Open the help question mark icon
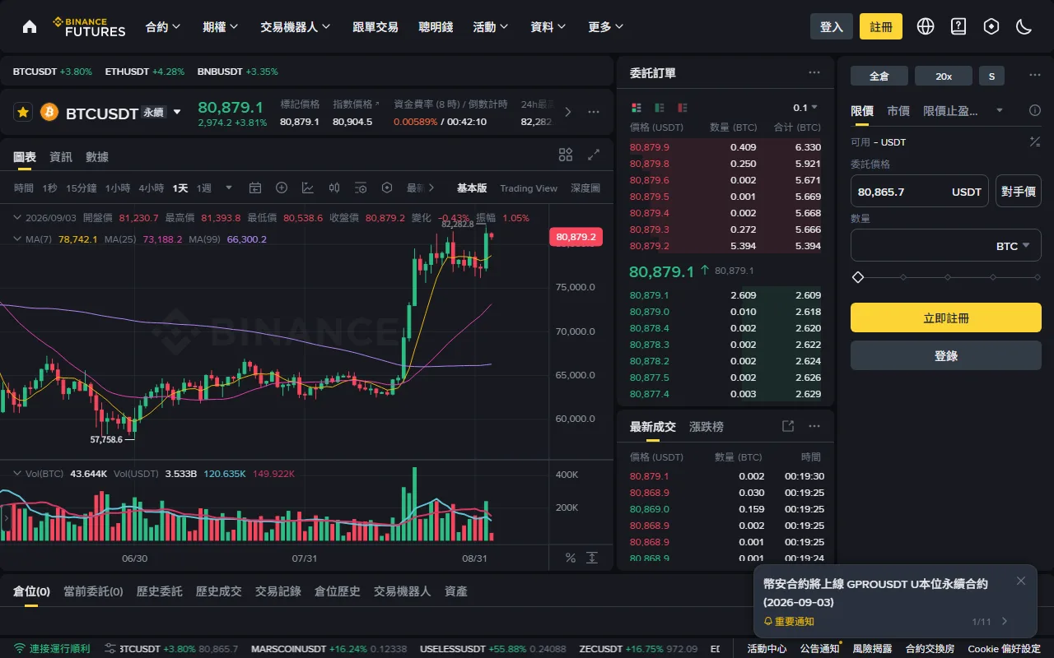Viewport: 1054px width, 658px height. (x=958, y=26)
